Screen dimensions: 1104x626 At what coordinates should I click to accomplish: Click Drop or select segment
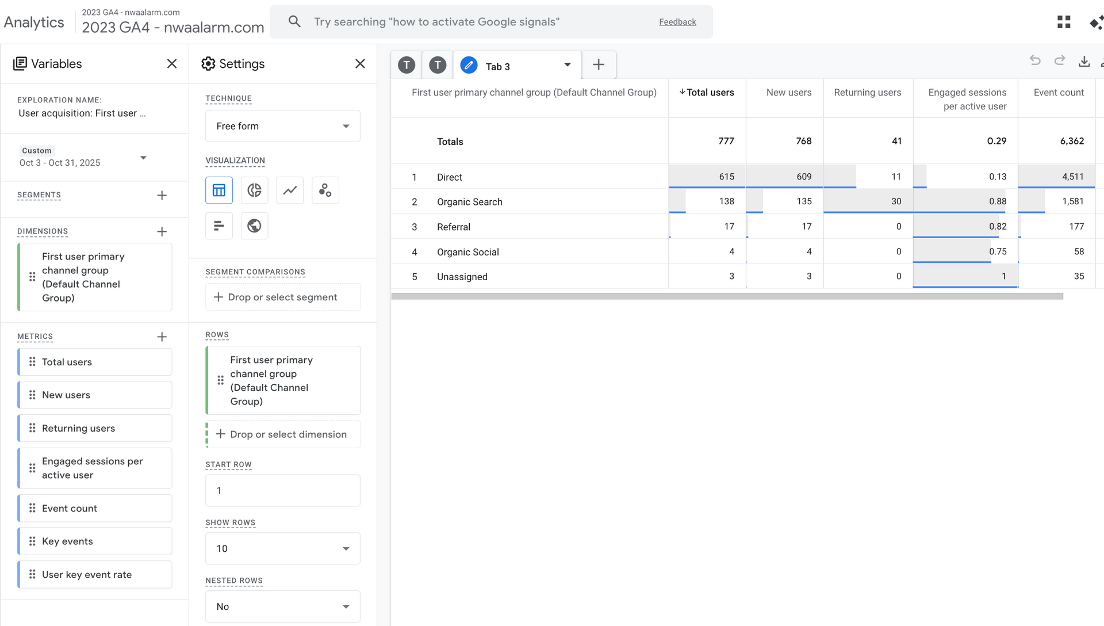coord(282,297)
